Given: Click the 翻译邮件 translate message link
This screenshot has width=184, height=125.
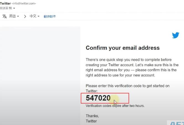Looking at the screenshot, I should [50, 16].
